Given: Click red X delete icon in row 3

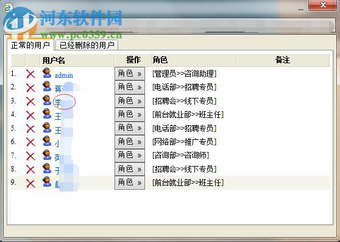Looking at the screenshot, I should pyautogui.click(x=30, y=102).
